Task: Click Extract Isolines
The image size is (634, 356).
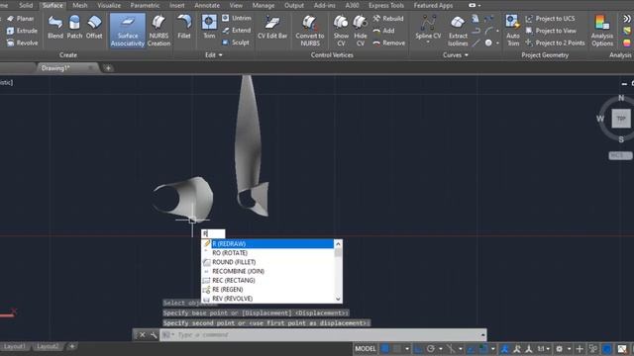Action: [x=458, y=31]
